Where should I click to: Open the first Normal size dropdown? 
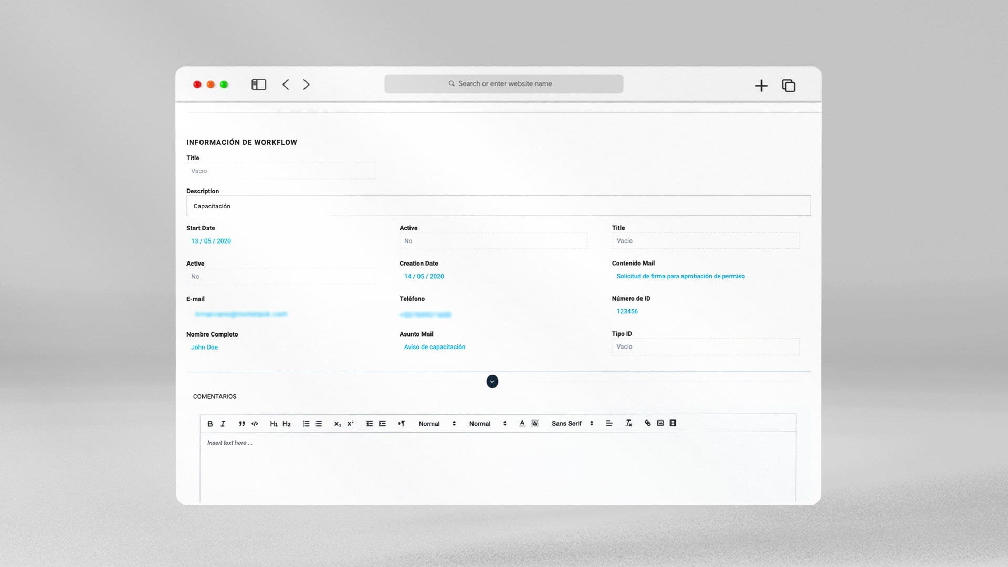[x=437, y=424]
